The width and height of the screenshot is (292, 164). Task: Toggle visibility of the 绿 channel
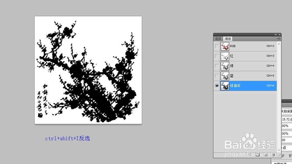point(217,66)
